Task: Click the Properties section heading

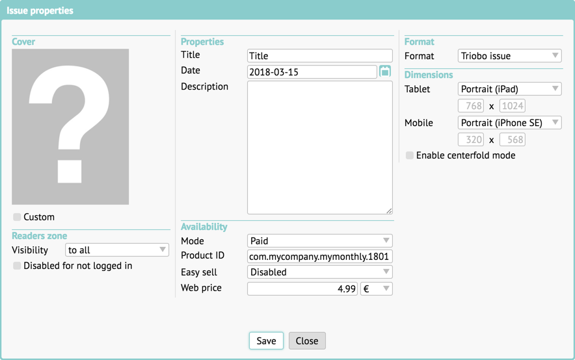Action: click(202, 42)
